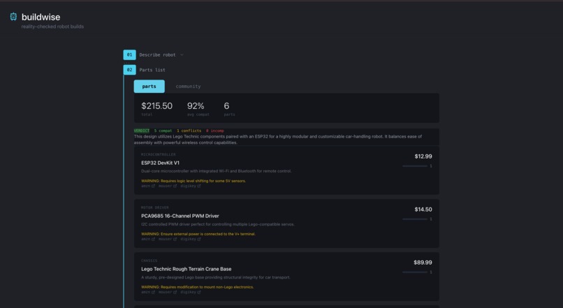Viewport: 563px width, 308px height.
Task: Click the VERDICT badge
Action: point(142,131)
